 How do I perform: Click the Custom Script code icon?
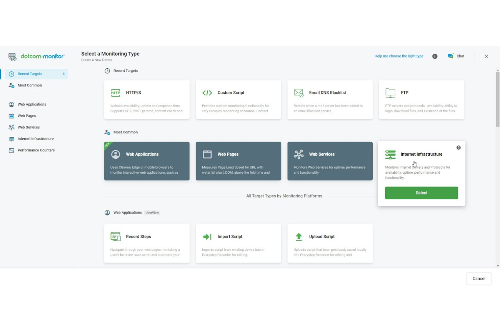coord(207,93)
